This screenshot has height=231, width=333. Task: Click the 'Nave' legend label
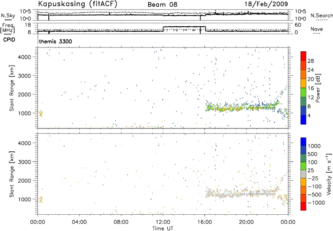tap(317, 29)
